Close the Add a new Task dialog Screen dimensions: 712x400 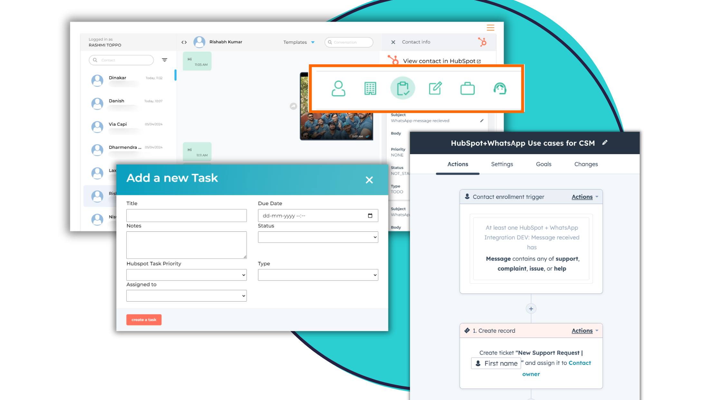(369, 180)
